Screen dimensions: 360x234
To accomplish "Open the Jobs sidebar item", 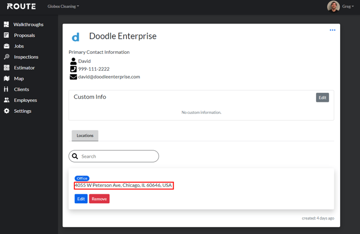I will pos(19,46).
